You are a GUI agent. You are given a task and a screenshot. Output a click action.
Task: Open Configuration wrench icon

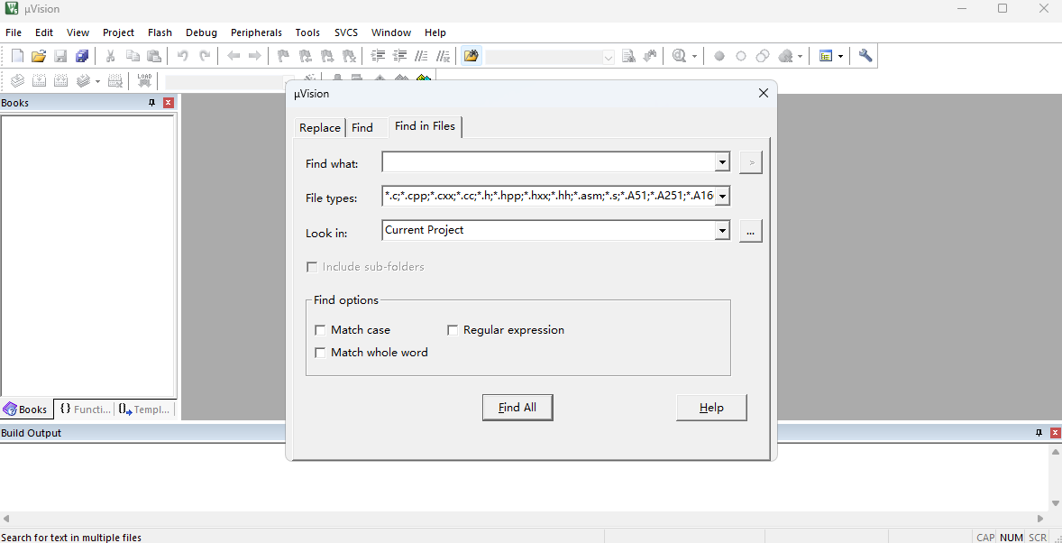point(865,56)
